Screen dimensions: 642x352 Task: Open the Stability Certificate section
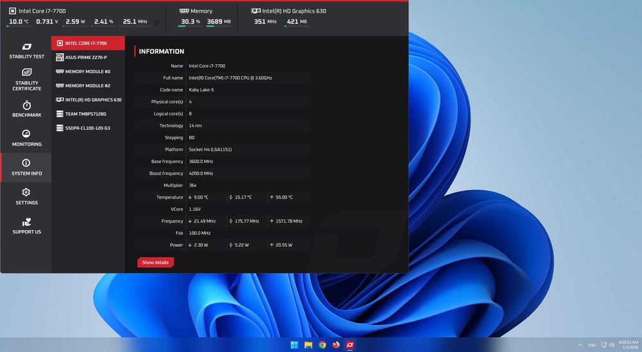click(26, 80)
